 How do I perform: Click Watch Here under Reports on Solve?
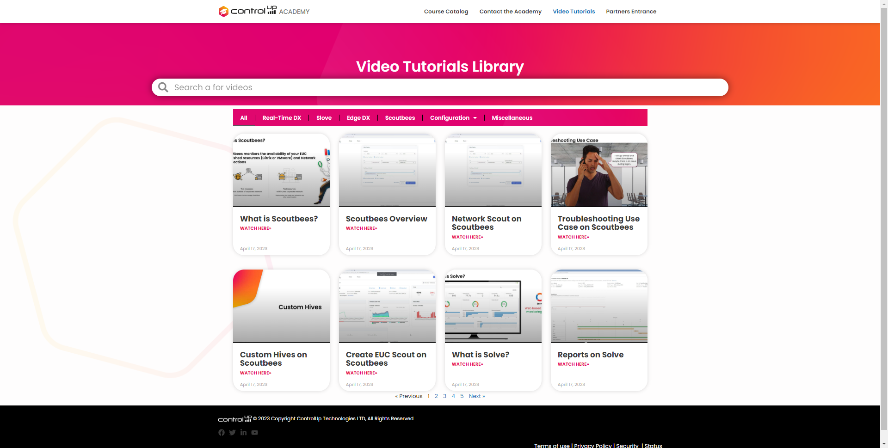pos(573,364)
